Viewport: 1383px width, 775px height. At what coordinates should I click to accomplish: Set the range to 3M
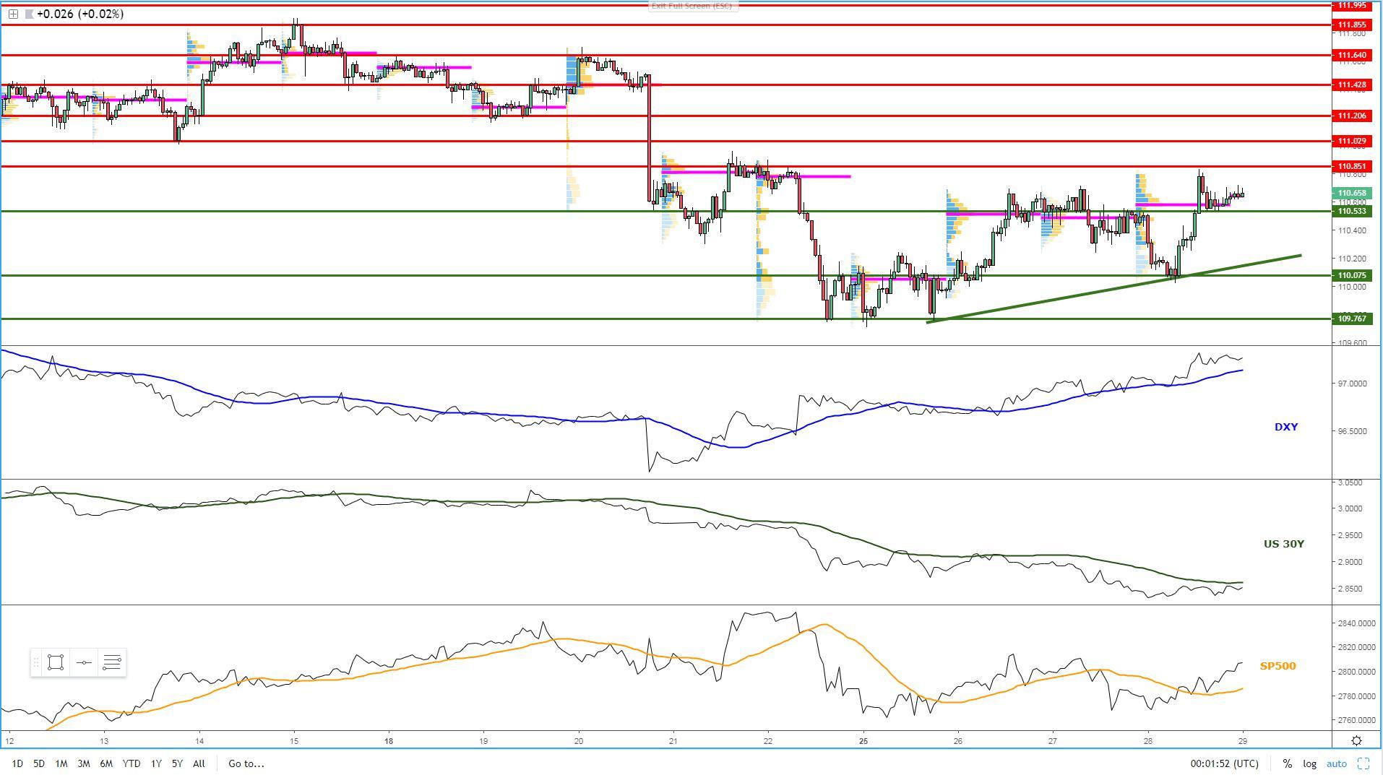84,763
